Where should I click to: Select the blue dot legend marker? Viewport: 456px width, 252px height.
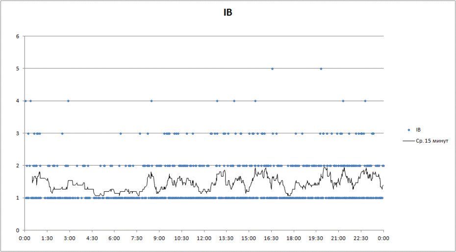(x=409, y=129)
